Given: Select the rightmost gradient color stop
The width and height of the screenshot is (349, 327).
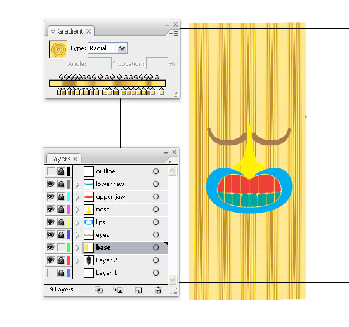Looking at the screenshot, I should 161,91.
